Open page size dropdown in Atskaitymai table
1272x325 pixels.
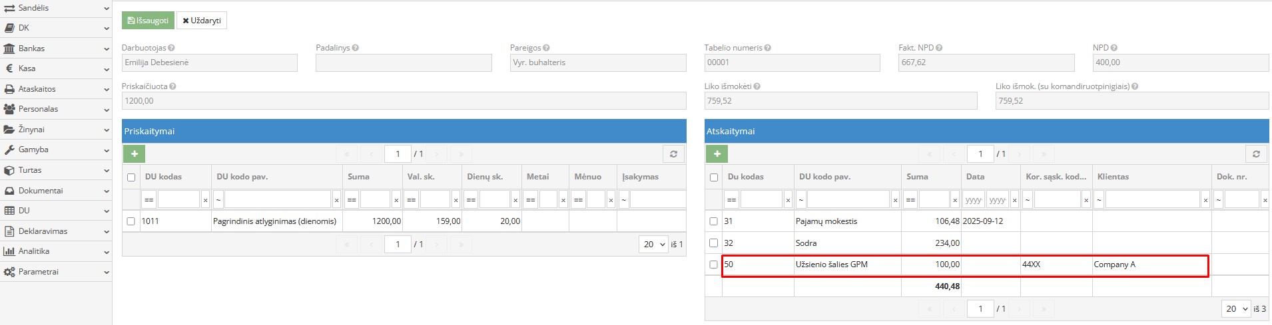tap(1235, 309)
